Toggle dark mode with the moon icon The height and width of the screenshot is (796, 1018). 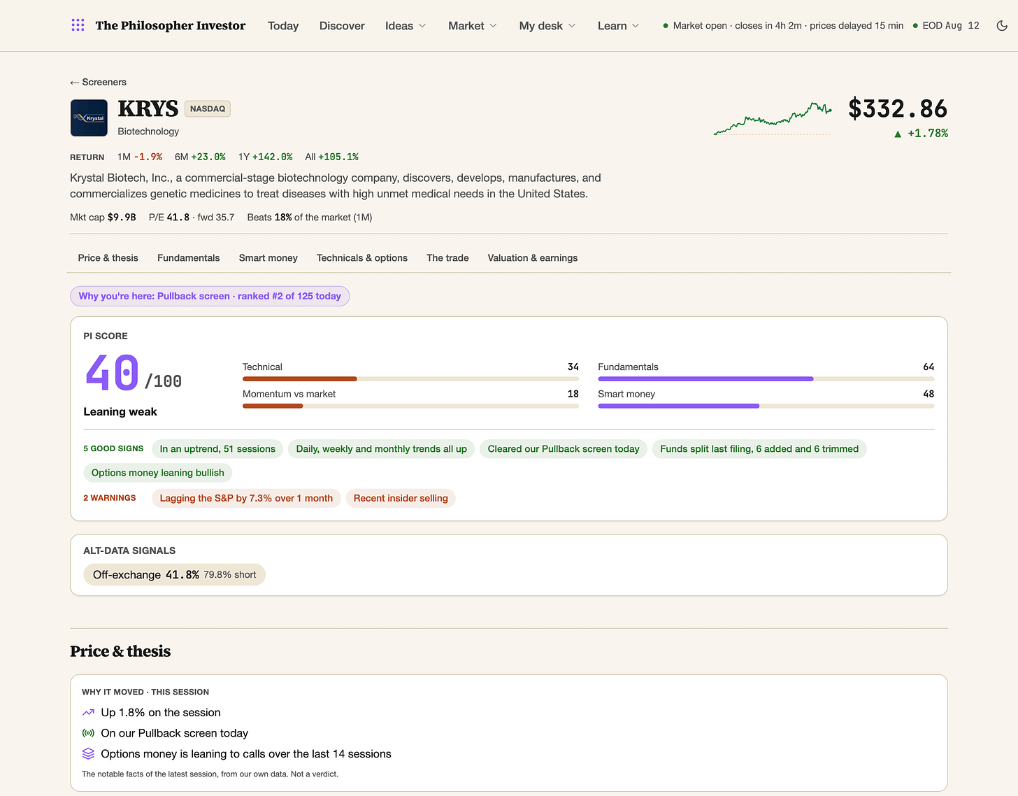[x=1002, y=25]
